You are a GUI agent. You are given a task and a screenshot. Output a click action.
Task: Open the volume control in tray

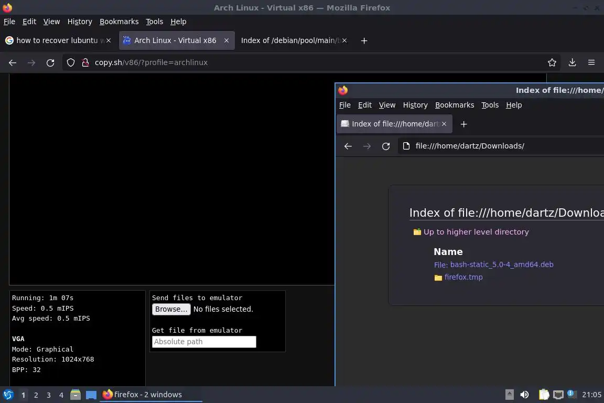coord(524,395)
